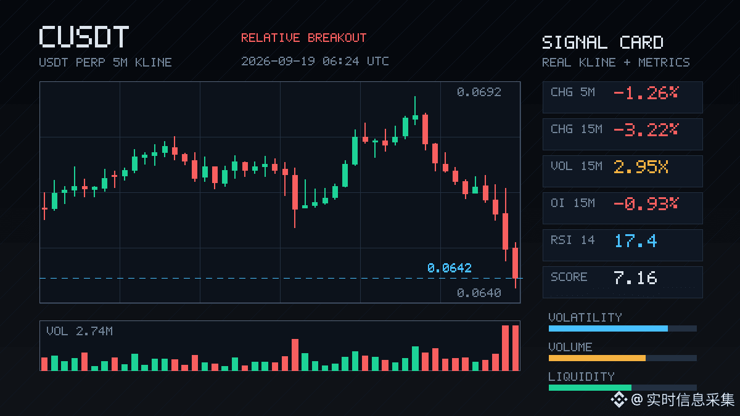Click the SIGNAL CARD heading
740x416 pixels.
pyautogui.click(x=602, y=43)
